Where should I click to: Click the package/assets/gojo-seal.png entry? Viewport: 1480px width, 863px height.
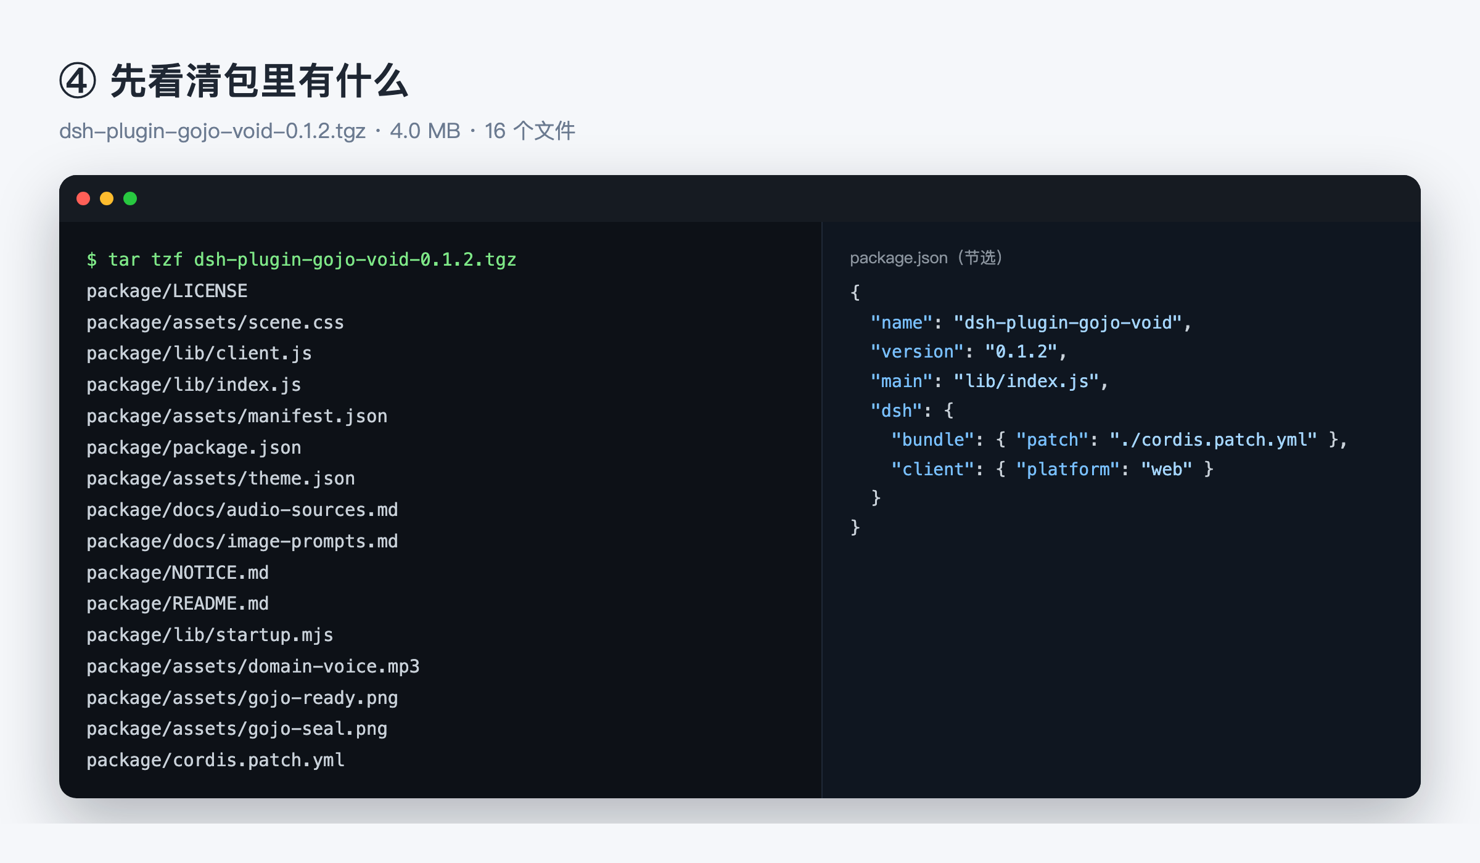237,729
